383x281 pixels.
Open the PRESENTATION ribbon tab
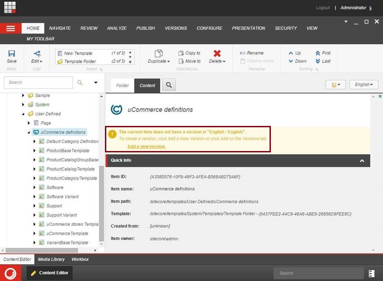point(248,28)
